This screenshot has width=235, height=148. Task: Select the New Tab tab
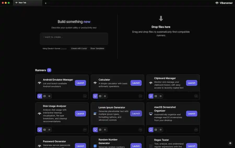pyautogui.click(x=28, y=3)
